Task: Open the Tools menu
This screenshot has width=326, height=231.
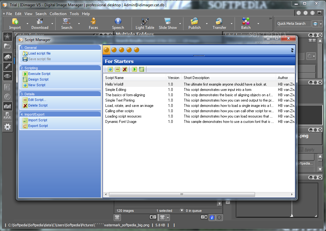Action: pyautogui.click(x=74, y=14)
